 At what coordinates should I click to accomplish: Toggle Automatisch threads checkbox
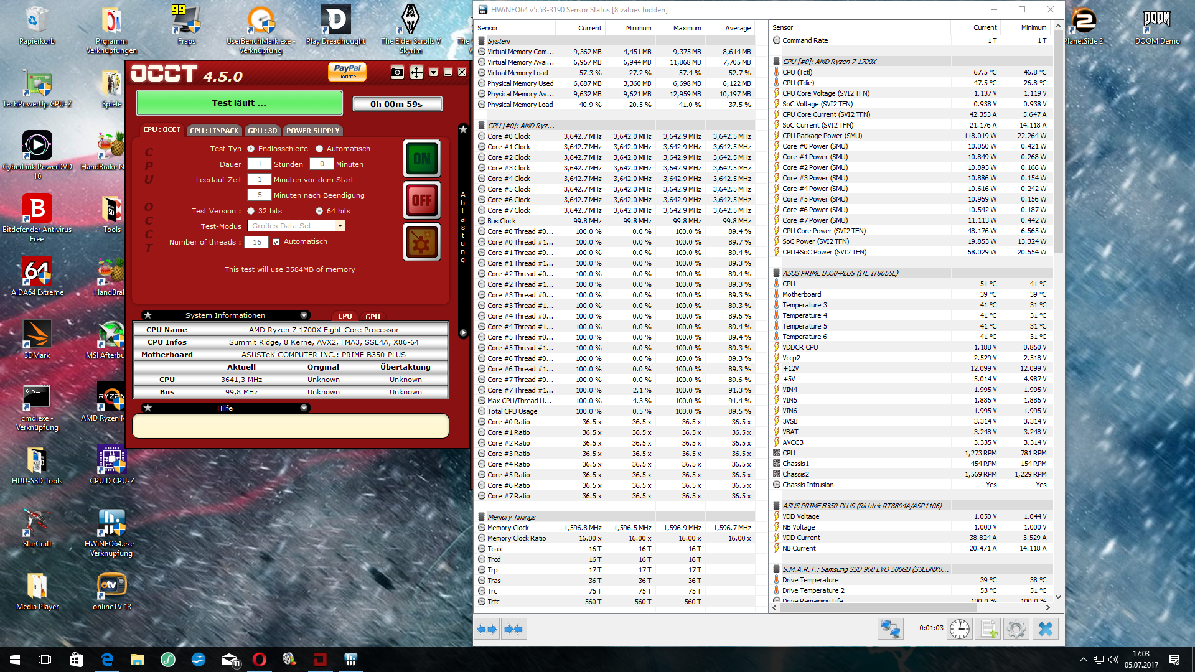[x=276, y=242]
